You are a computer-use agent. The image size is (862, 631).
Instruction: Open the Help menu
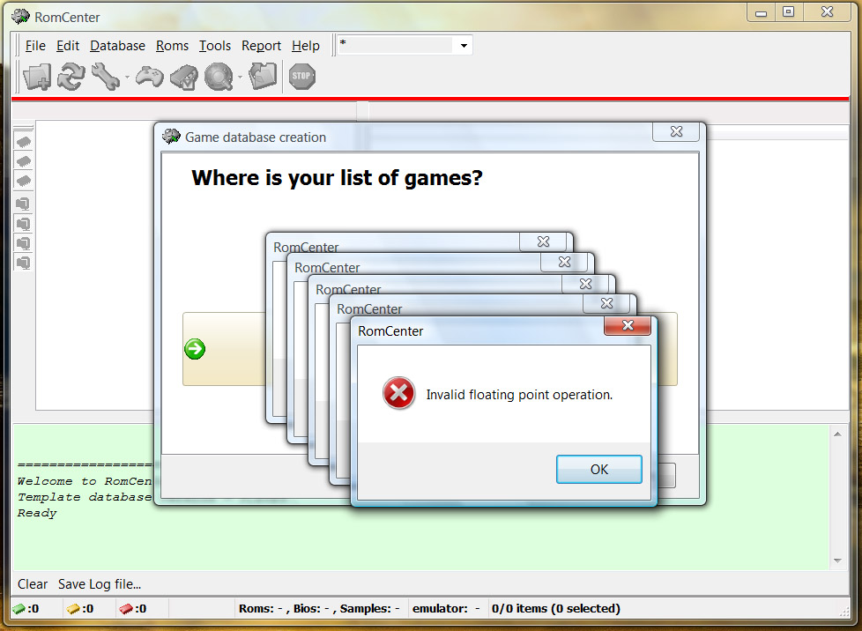coord(306,46)
